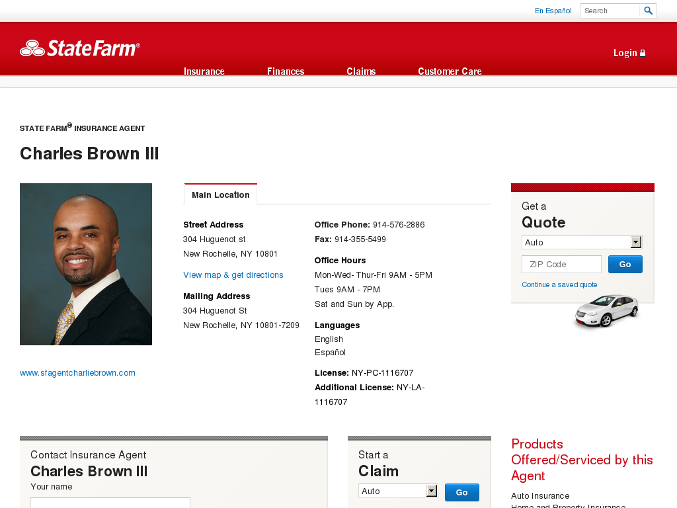
Task: Open the Finances menu
Action: tap(286, 71)
